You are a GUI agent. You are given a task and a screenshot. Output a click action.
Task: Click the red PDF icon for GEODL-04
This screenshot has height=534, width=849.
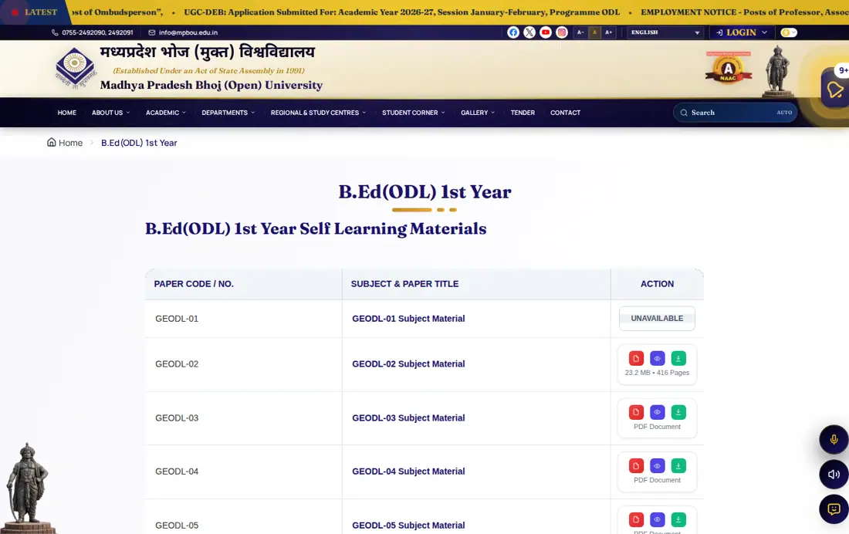point(636,466)
